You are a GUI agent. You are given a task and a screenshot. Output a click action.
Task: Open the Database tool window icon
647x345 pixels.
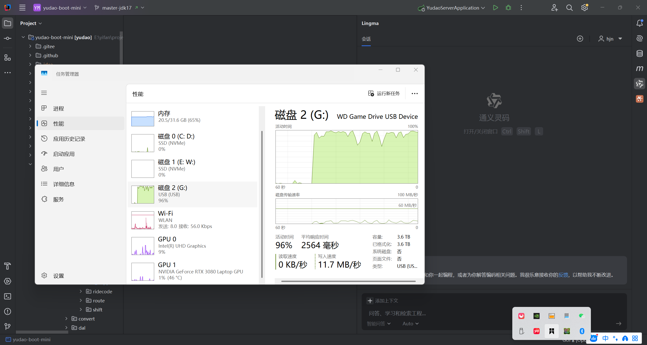point(639,53)
